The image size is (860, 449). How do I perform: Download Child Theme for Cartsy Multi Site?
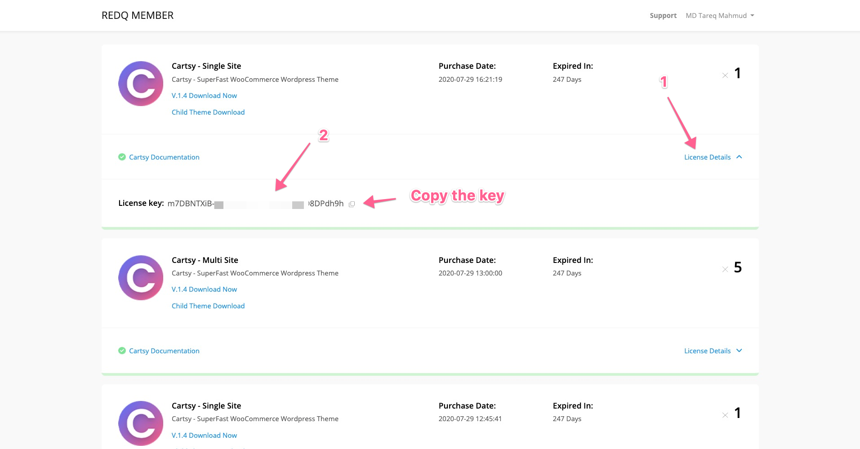tap(208, 306)
